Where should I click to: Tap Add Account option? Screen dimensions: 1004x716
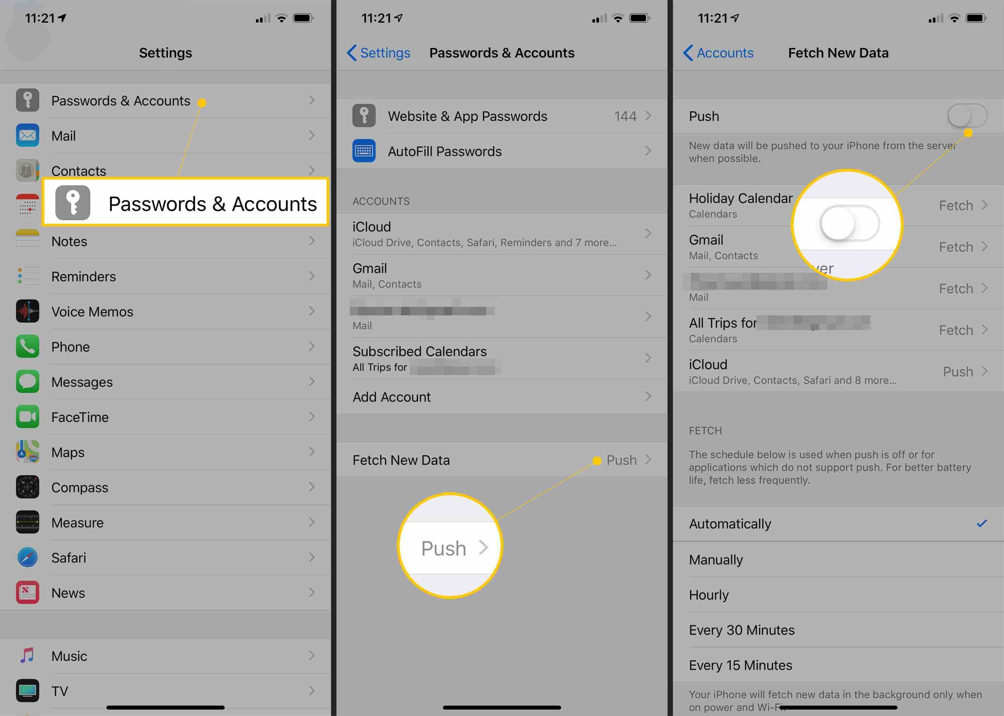coord(502,396)
